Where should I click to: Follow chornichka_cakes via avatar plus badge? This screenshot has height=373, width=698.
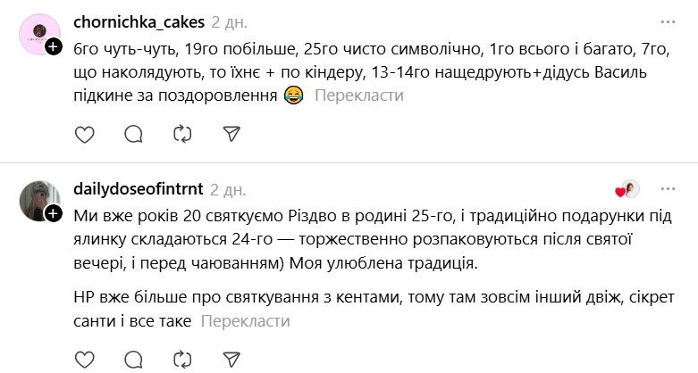point(54,48)
